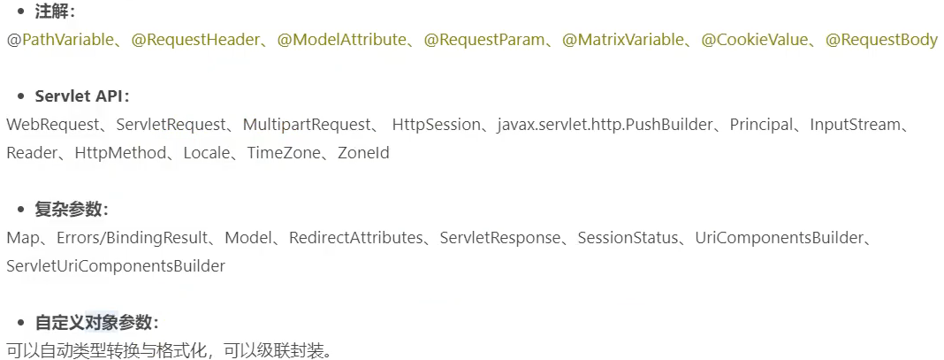Click the @CookieValue link

[x=754, y=41]
